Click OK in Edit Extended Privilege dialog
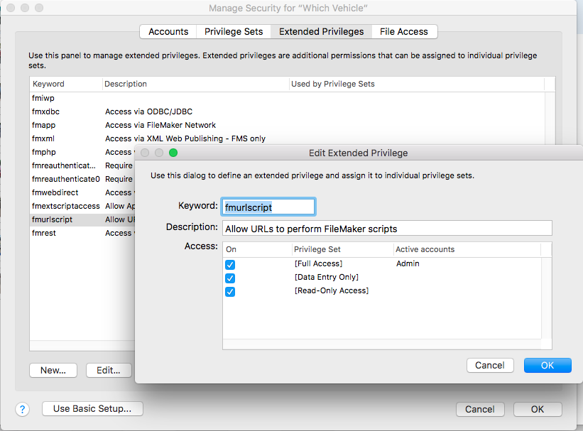This screenshot has height=431, width=583. (547, 365)
